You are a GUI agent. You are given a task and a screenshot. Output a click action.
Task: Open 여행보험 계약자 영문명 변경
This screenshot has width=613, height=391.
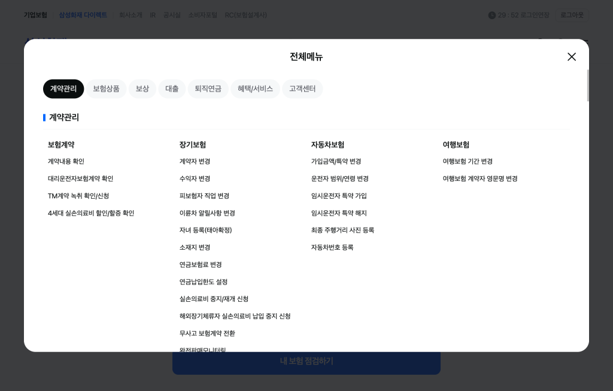coord(480,179)
